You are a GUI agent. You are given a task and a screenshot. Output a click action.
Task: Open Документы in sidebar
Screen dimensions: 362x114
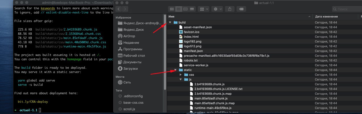click(x=130, y=62)
